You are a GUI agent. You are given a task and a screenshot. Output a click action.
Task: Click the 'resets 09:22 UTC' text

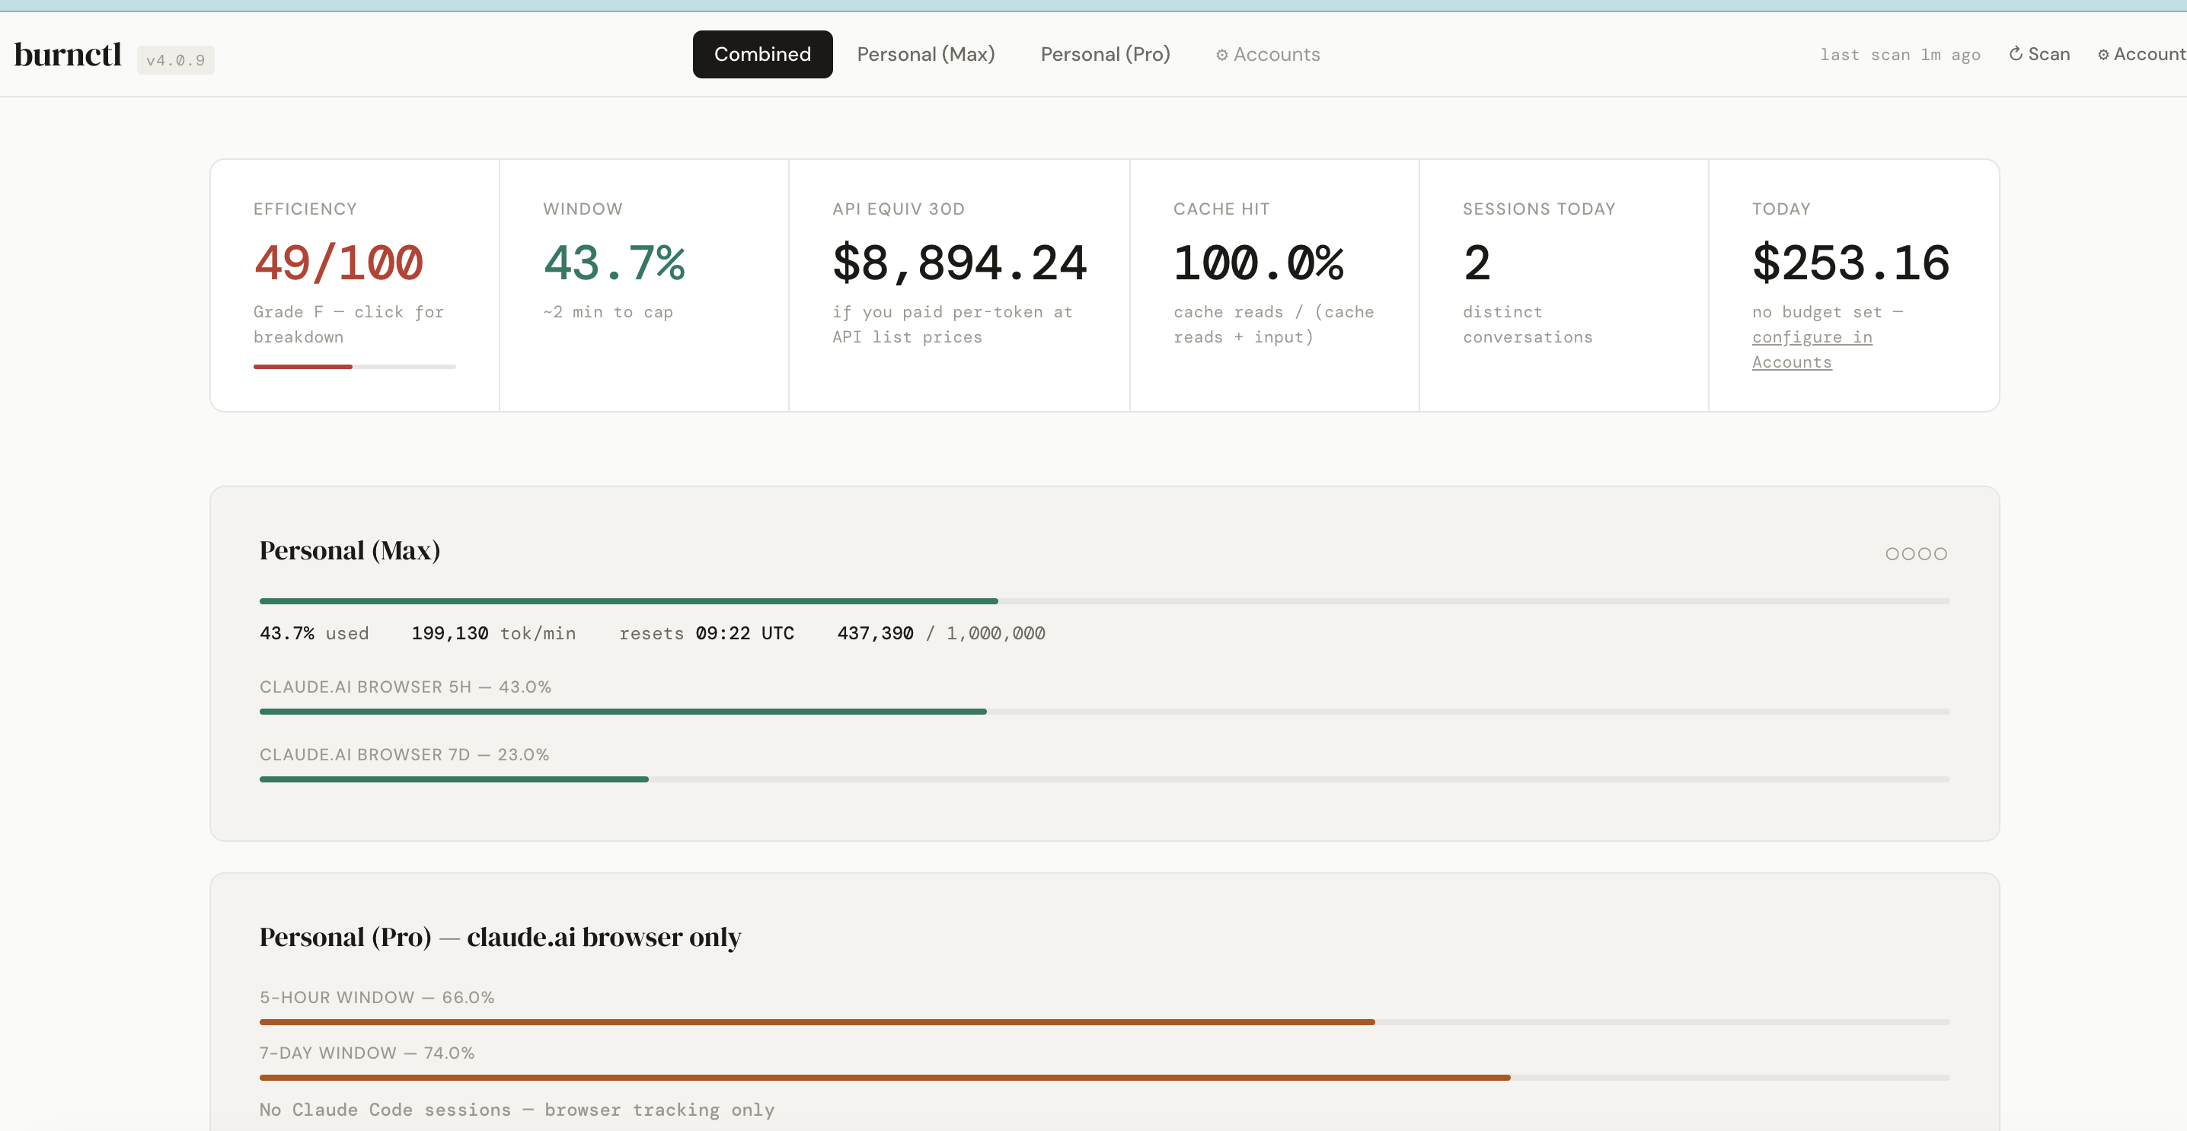pyautogui.click(x=707, y=633)
